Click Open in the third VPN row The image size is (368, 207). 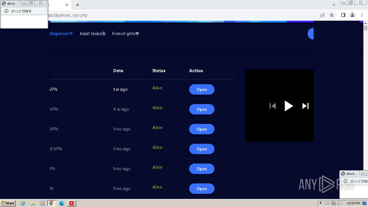[x=202, y=129]
